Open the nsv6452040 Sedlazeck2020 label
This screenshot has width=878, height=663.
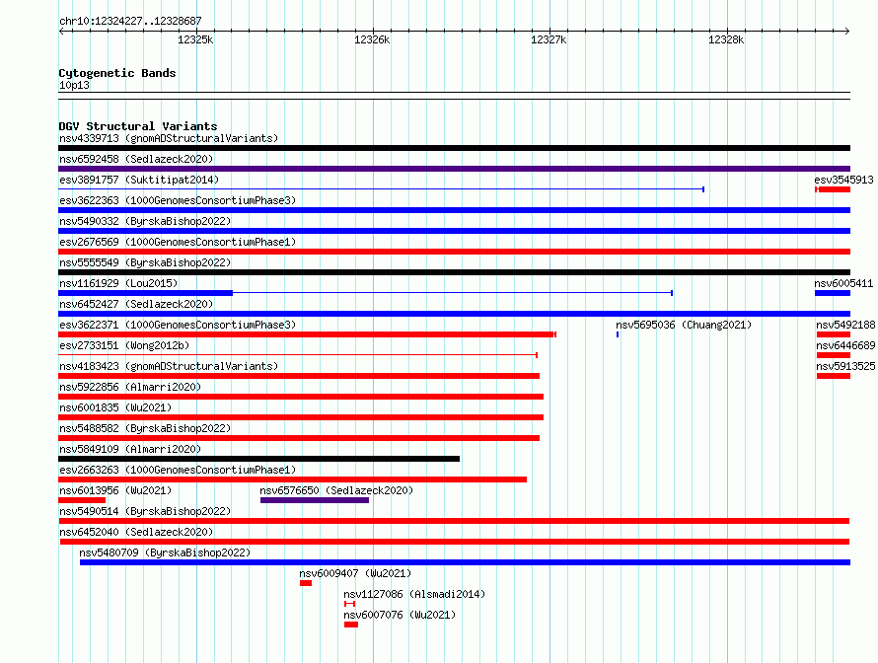pyautogui.click(x=136, y=532)
